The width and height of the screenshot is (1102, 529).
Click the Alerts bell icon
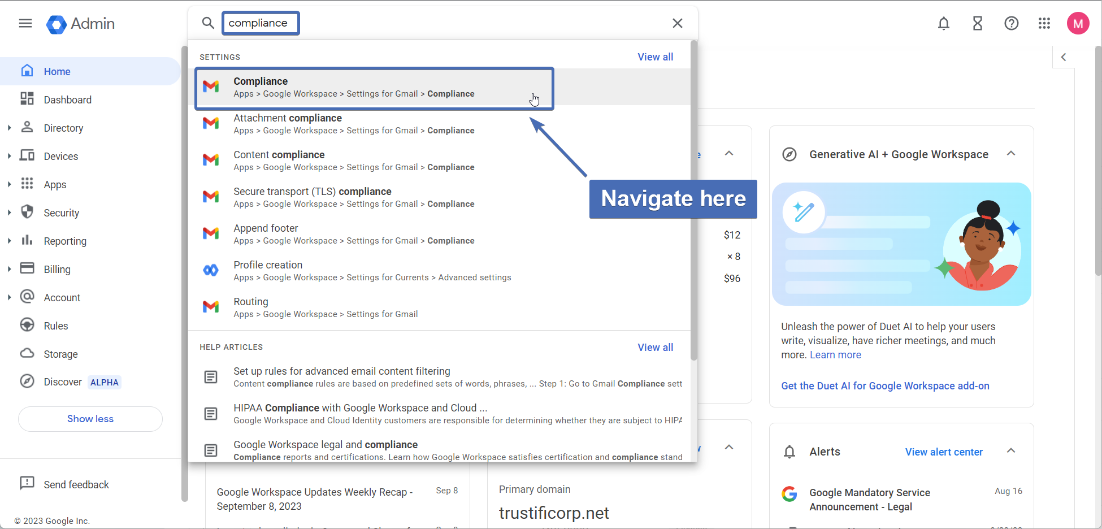pyautogui.click(x=789, y=452)
